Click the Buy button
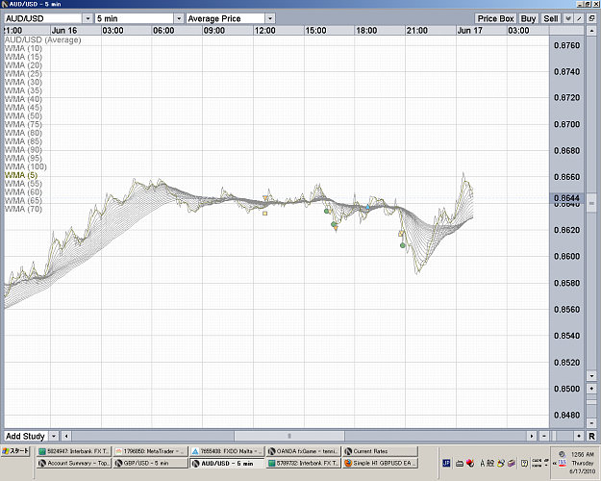This screenshot has width=601, height=481. (528, 18)
